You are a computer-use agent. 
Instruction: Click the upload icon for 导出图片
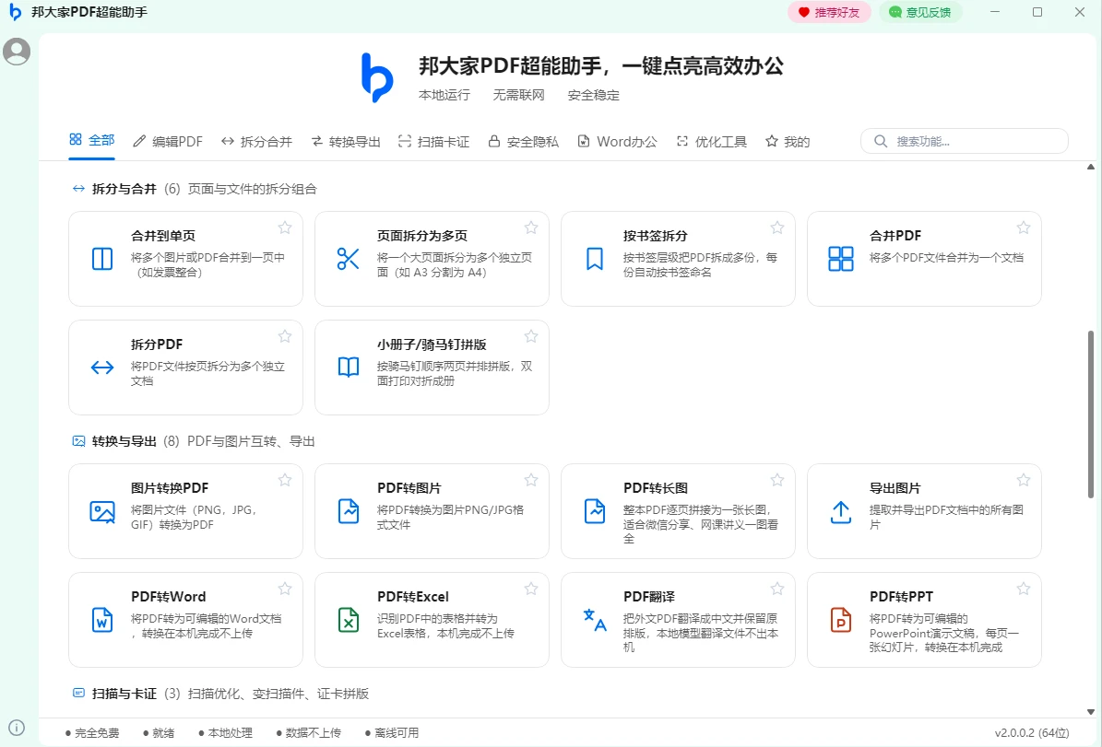point(840,512)
